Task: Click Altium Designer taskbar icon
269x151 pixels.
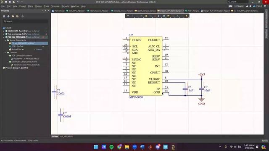Action: coord(173,147)
